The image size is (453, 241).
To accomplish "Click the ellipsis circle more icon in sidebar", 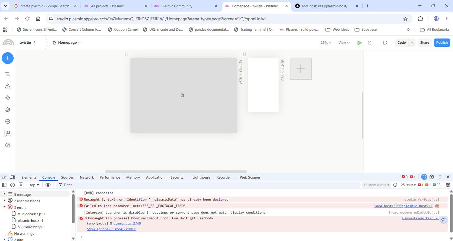I will tap(8, 121).
